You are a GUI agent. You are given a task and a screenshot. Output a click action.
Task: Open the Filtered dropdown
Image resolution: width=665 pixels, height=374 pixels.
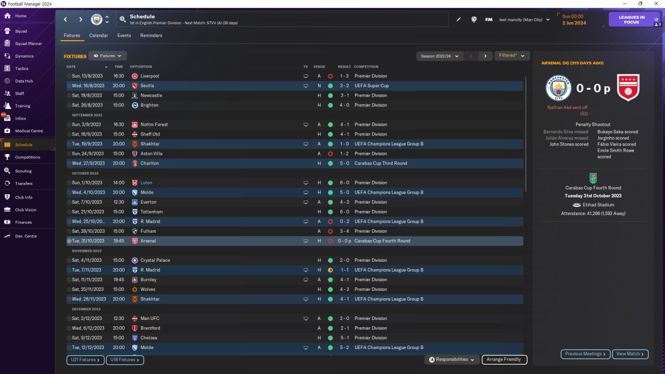[x=512, y=56]
